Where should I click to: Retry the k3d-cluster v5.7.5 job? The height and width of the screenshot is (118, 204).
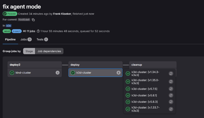pyautogui.click(x=171, y=89)
